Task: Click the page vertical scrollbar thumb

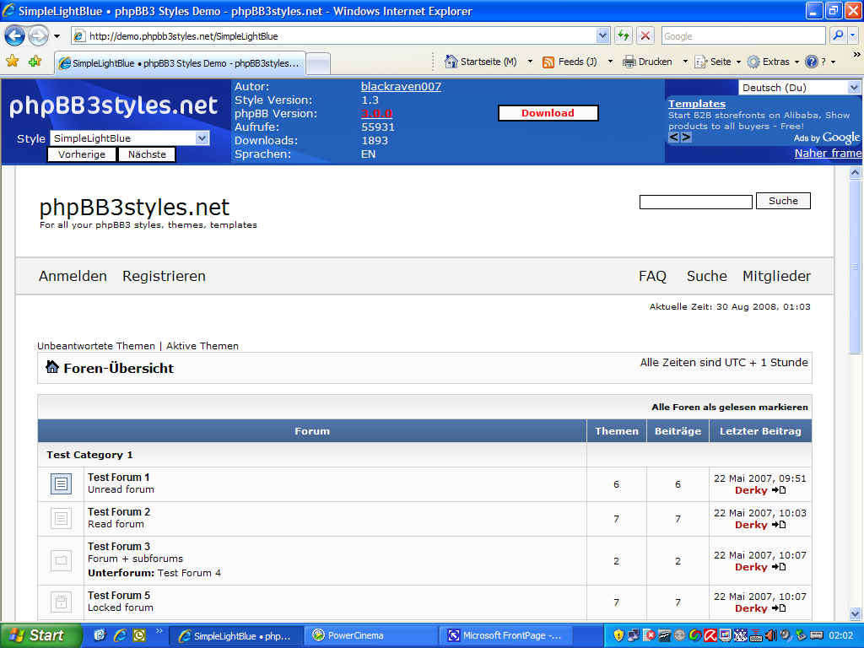Action: pyautogui.click(x=855, y=267)
